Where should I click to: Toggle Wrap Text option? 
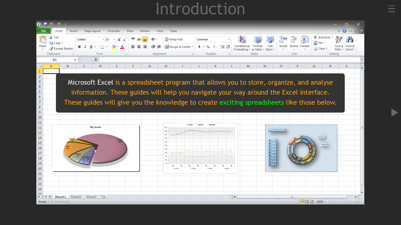(x=174, y=40)
